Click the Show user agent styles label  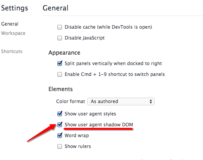click(x=90, y=114)
